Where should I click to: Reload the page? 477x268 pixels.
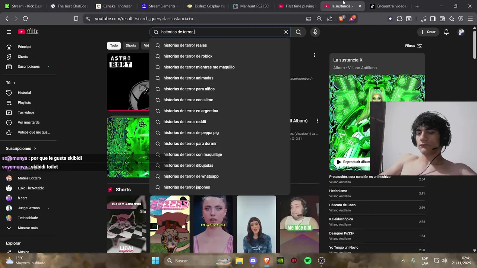pos(25,19)
